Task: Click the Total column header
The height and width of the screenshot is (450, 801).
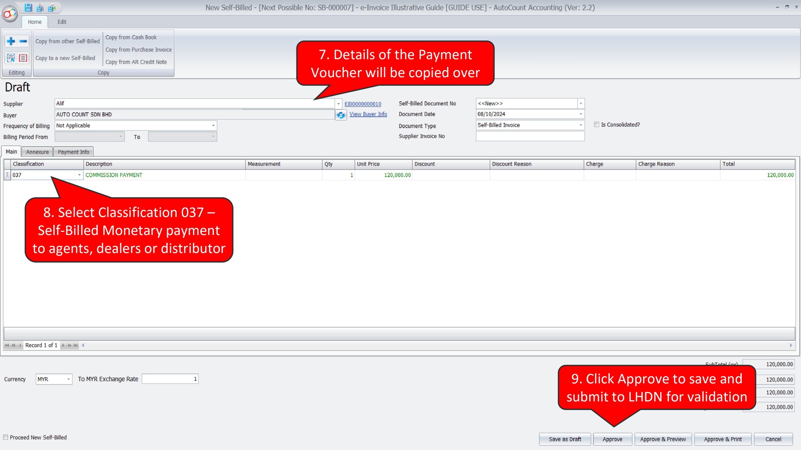Action: click(x=758, y=164)
